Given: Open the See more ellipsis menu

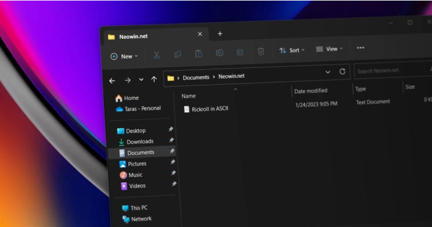Looking at the screenshot, I should pos(361,48).
